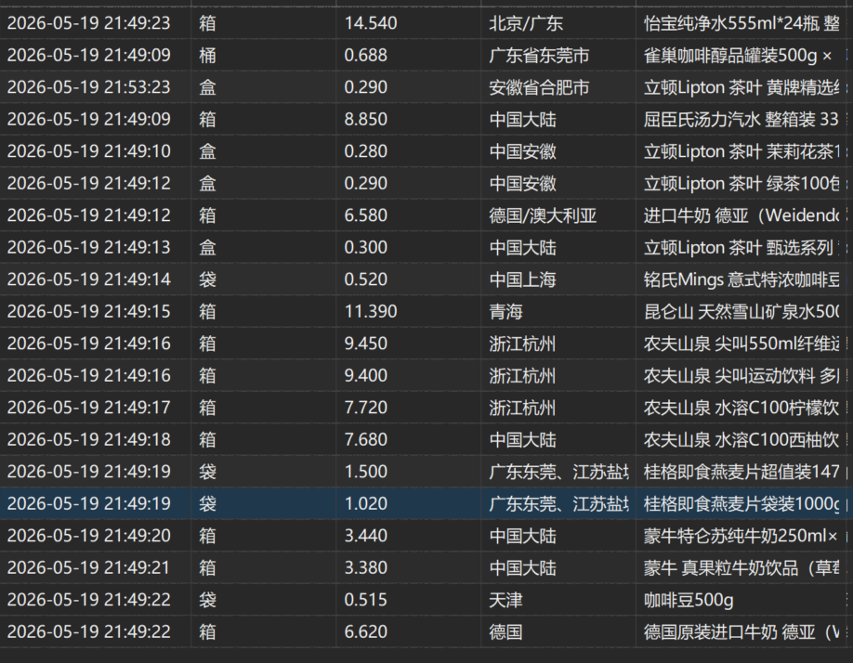
Task: Select the weight value 7.720
Action: pos(365,409)
